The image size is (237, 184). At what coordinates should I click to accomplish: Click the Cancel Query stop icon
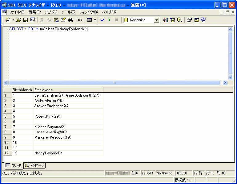(x=116, y=20)
